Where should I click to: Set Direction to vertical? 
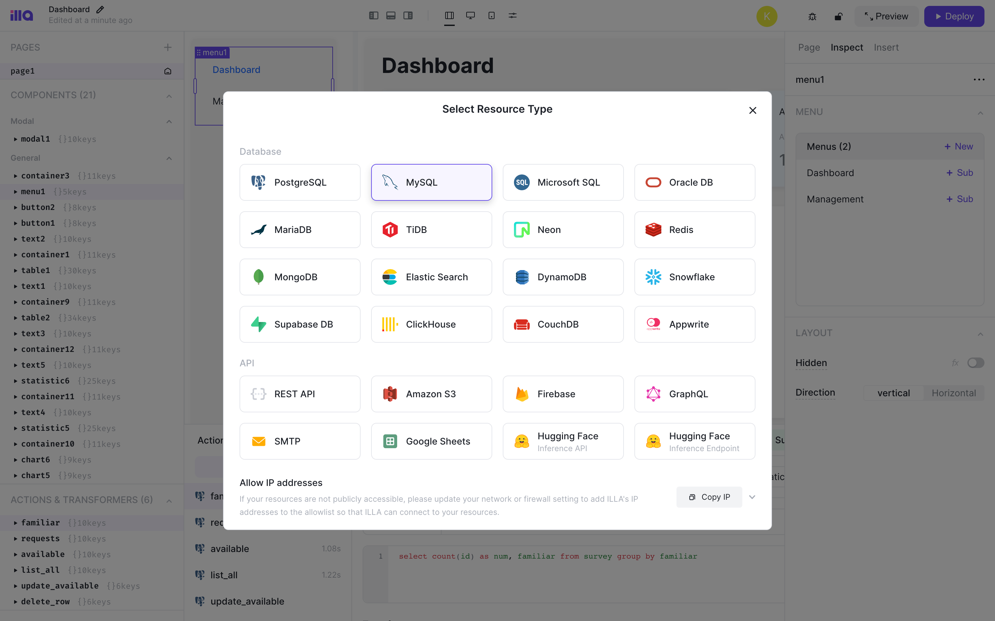tap(893, 393)
